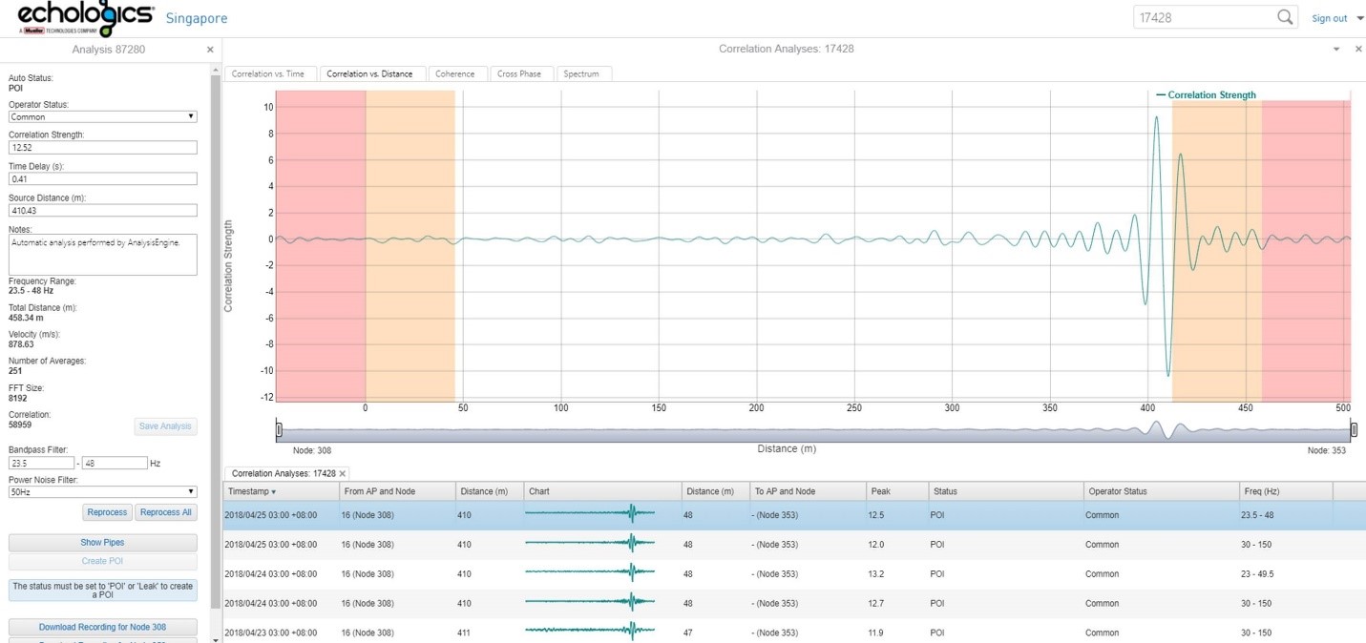This screenshot has width=1366, height=643.
Task: Click the 'Node: 353' label under chart
Action: [x=1327, y=450]
